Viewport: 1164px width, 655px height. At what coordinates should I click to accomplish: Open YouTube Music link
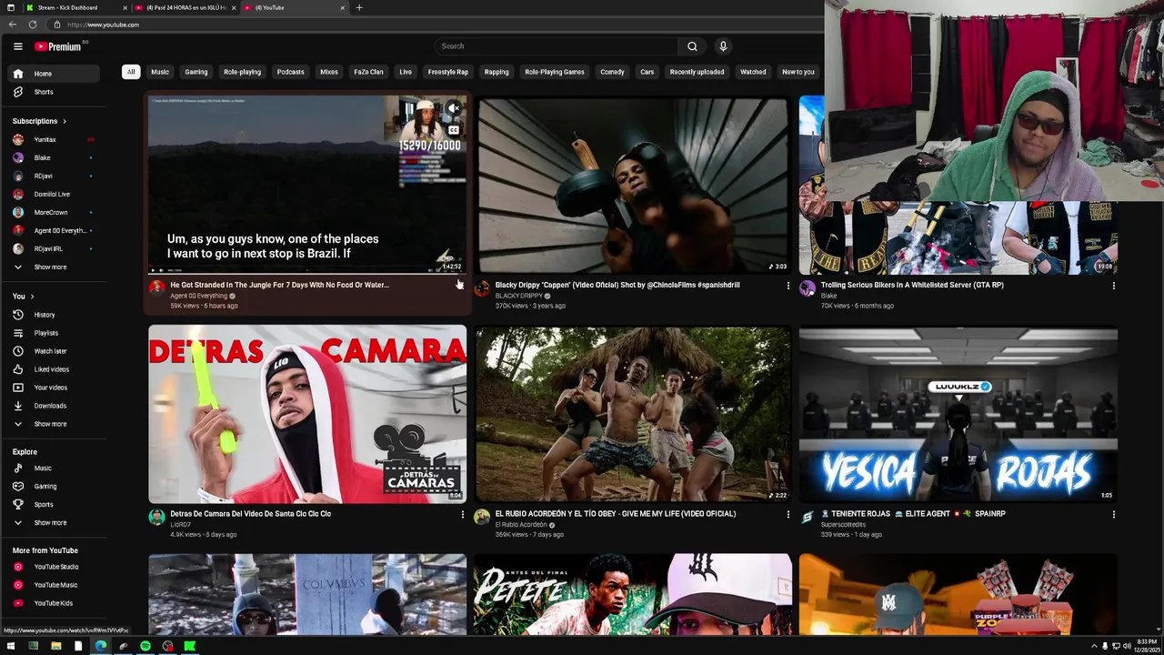click(55, 585)
